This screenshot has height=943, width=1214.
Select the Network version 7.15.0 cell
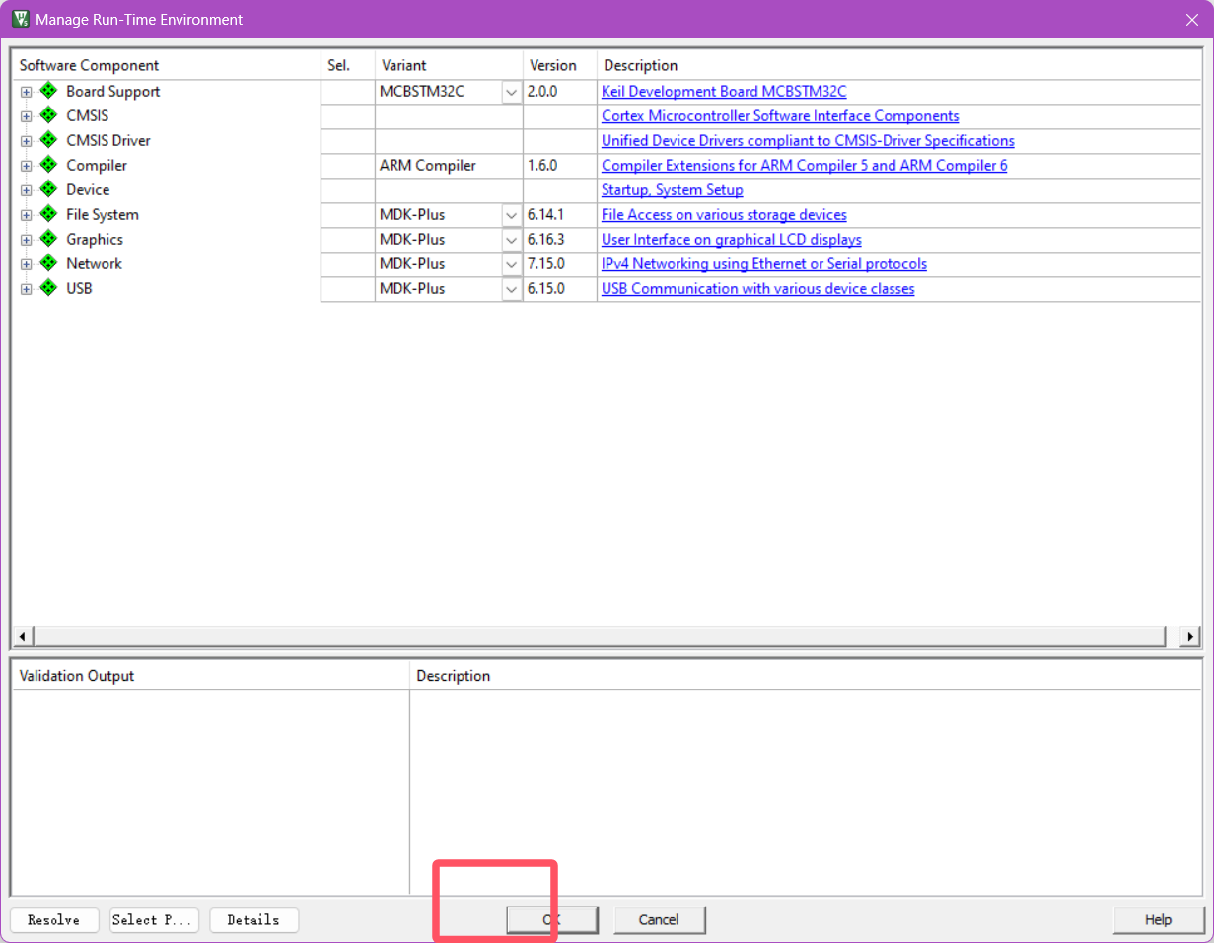tap(560, 264)
